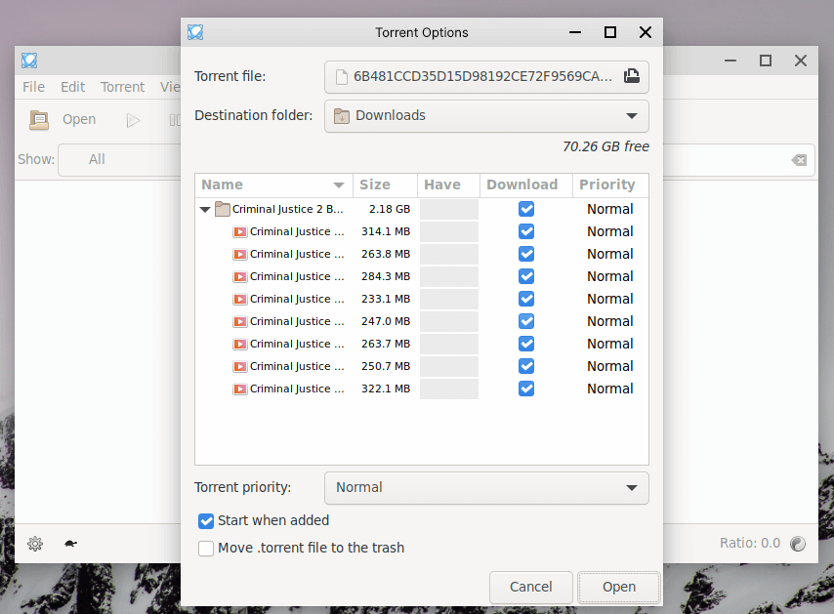Click the Have progress bar of 314.1 MB file
The image size is (834, 614).
click(449, 231)
